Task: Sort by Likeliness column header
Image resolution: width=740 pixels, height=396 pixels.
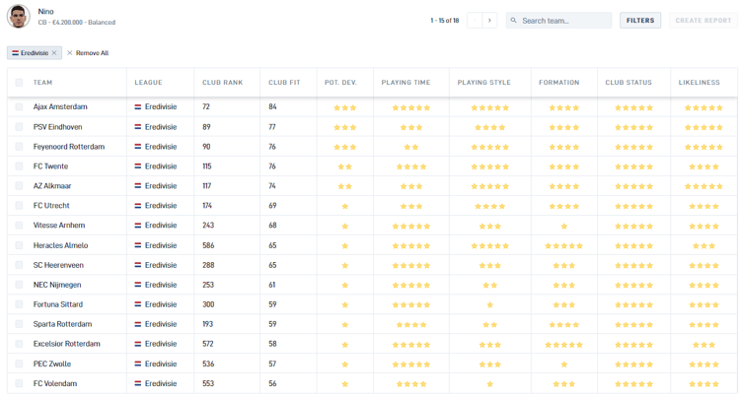Action: [x=699, y=83]
